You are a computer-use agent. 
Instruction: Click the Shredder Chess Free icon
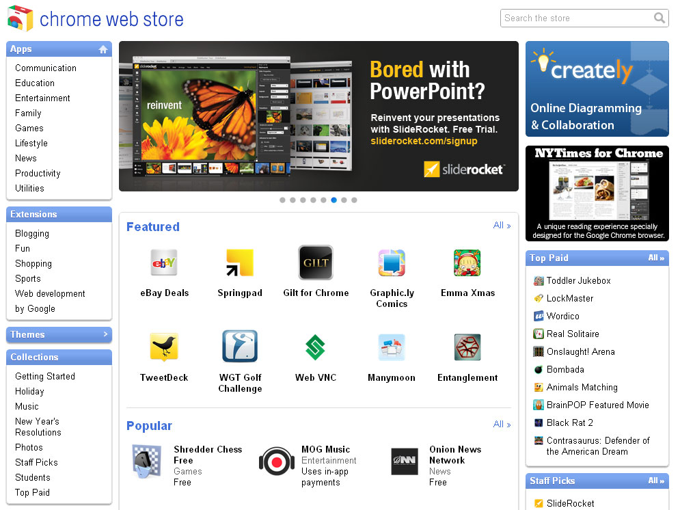[147, 461]
